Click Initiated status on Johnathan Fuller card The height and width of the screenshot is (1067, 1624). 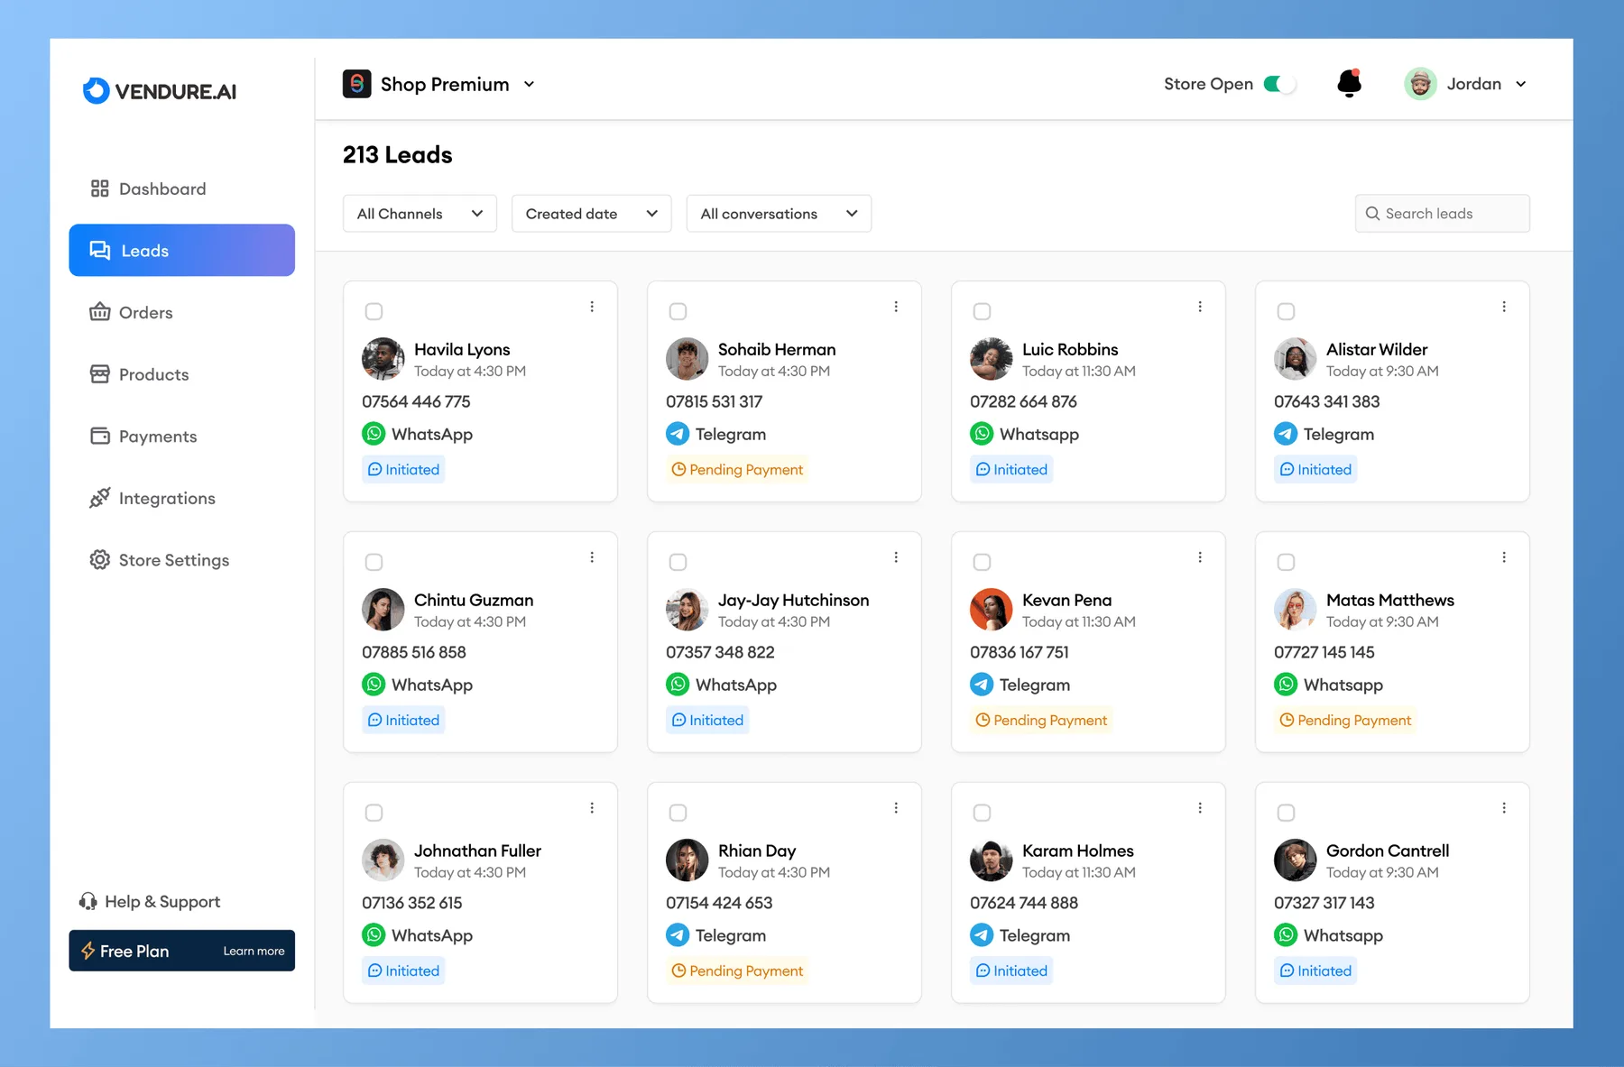pos(403,970)
